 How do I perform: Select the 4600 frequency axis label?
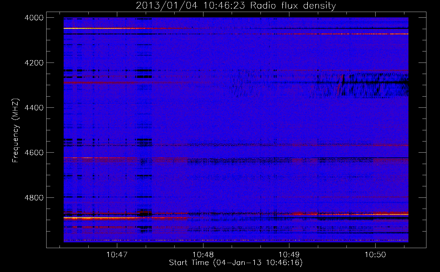point(34,153)
